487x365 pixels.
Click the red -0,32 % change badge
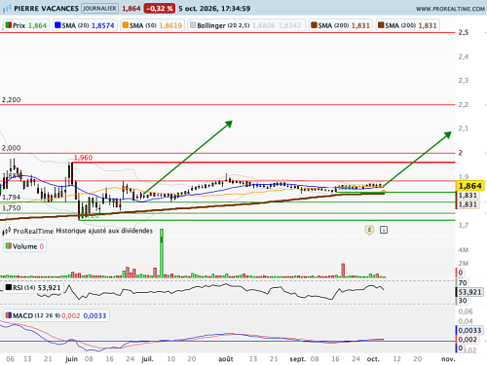(159, 9)
